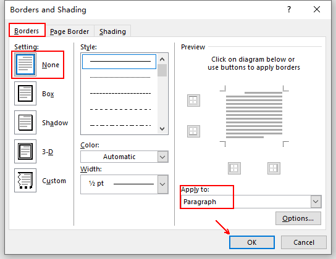Choose the Box border setting icon
336x259 pixels.
pos(25,94)
